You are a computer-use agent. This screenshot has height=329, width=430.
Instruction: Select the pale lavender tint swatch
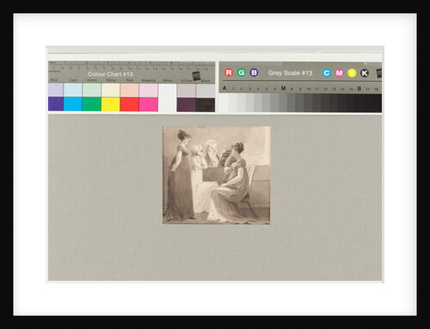pos(56,90)
